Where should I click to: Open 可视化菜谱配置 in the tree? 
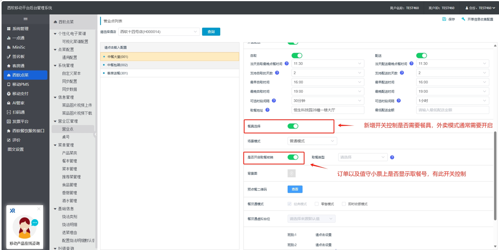pyautogui.click(x=75, y=41)
